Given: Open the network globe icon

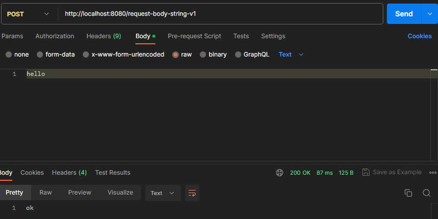Looking at the screenshot, I should 280,173.
